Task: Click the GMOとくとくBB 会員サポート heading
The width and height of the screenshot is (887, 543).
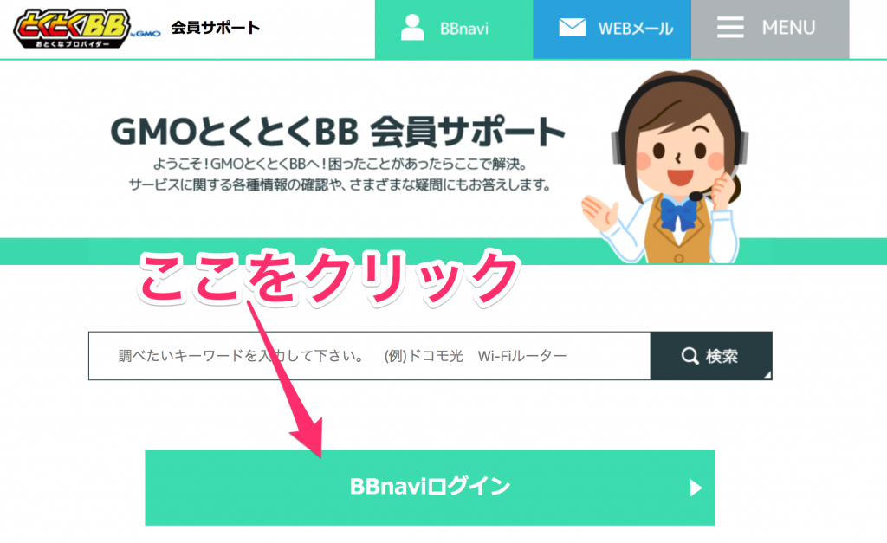Action: click(338, 132)
